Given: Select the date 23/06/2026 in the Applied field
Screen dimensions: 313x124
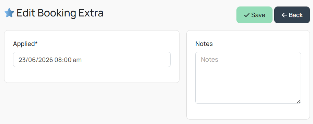Looking at the screenshot, I should tap(36, 60).
